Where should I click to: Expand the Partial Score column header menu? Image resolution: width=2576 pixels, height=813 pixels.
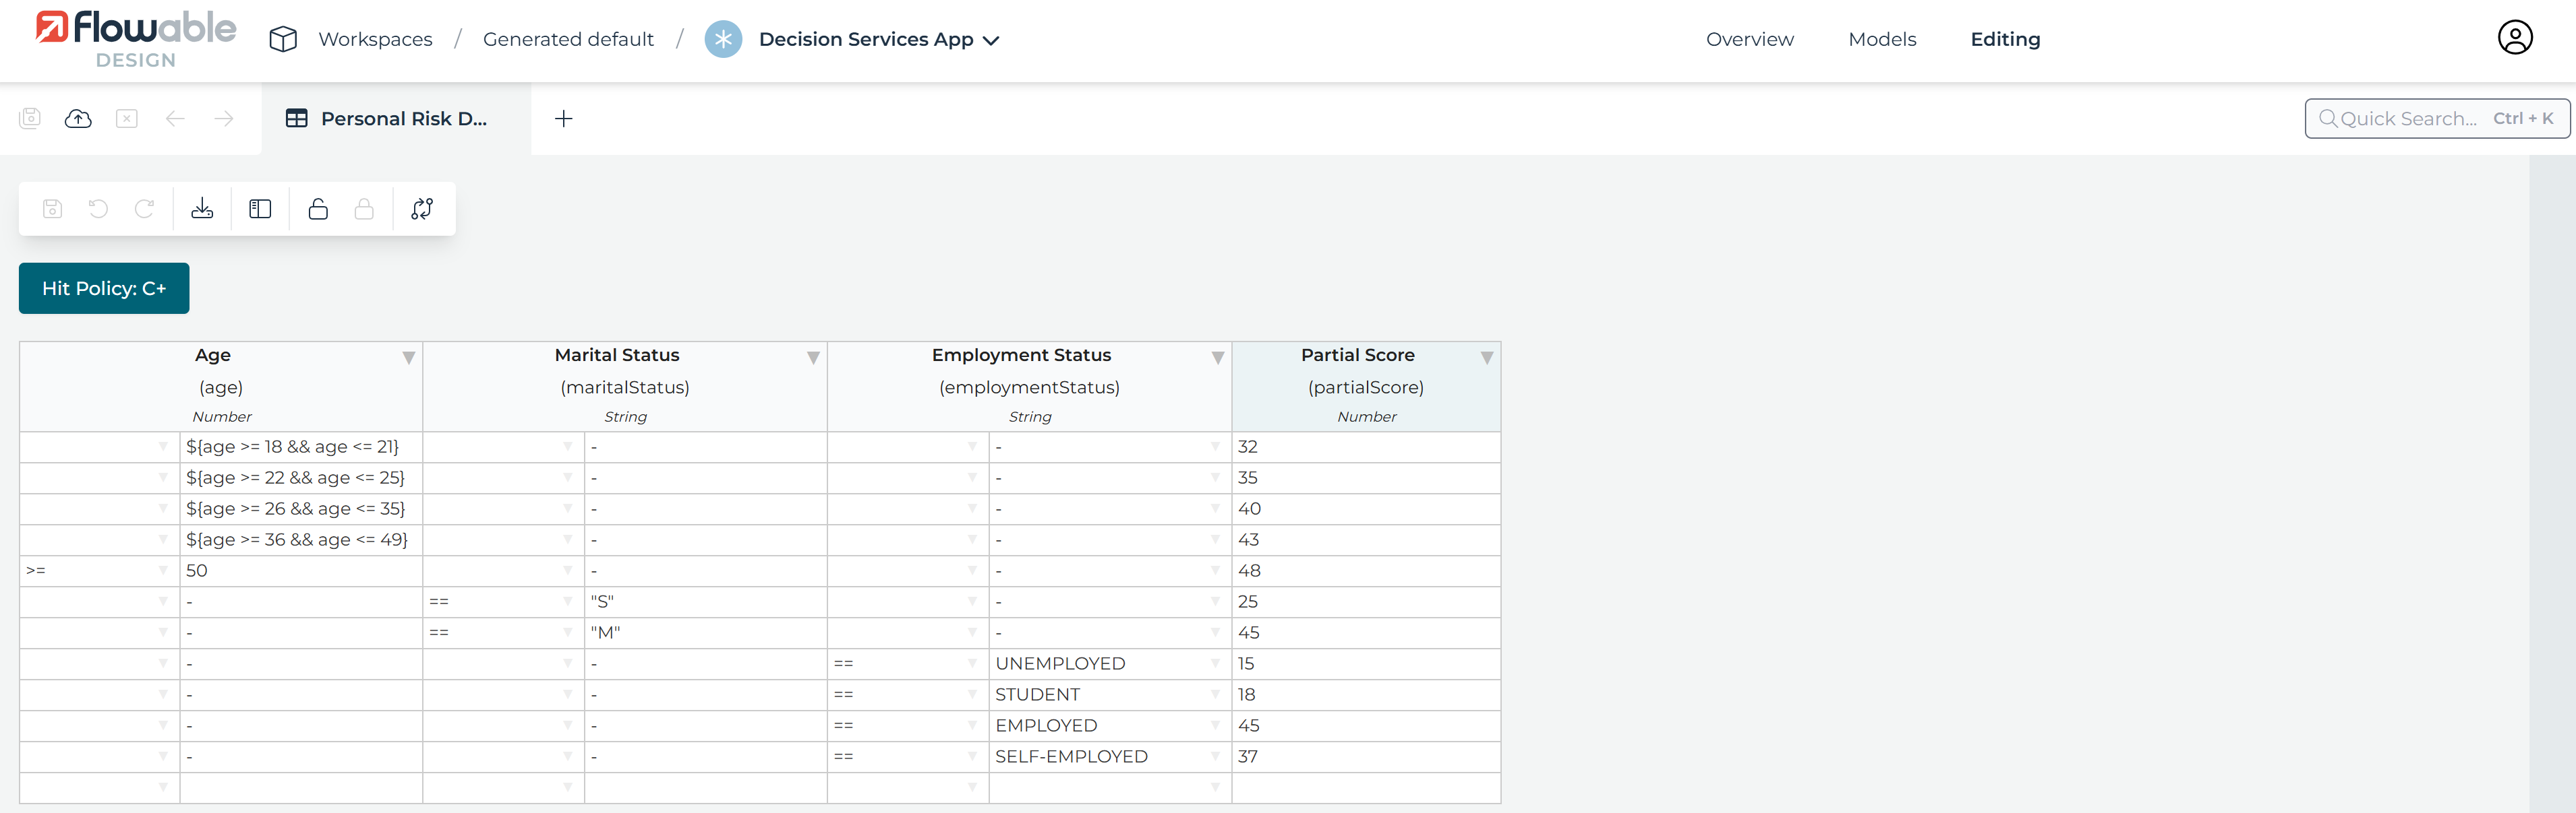(1486, 358)
